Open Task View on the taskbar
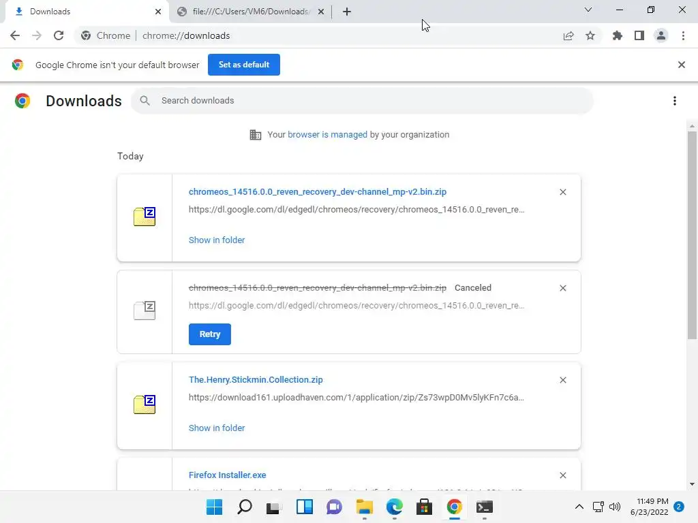698x523 pixels. tap(274, 507)
